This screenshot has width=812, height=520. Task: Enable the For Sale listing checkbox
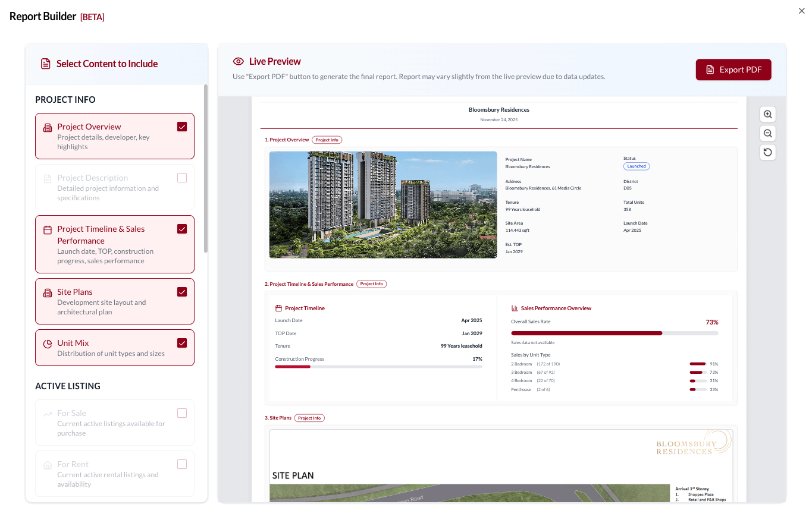click(x=182, y=413)
